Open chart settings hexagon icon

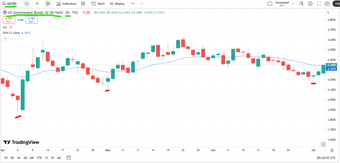coord(310,4)
